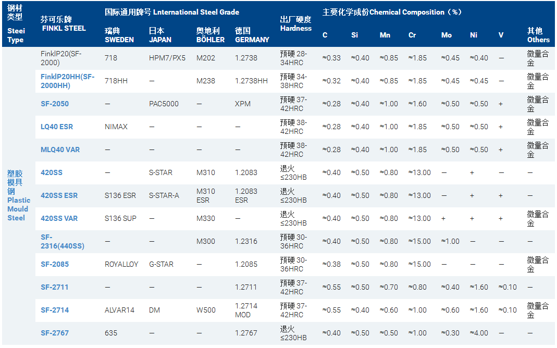Open the 420SS grade link
Image resolution: width=557 pixels, height=348 pixels.
52,172
